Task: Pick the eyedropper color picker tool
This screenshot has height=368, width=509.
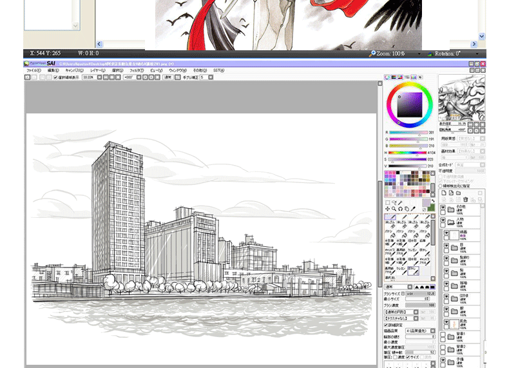Action: [x=412, y=209]
